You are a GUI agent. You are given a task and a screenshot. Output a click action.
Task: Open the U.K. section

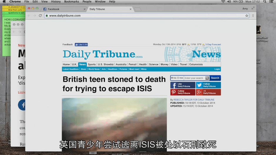pyautogui.click(x=74, y=64)
